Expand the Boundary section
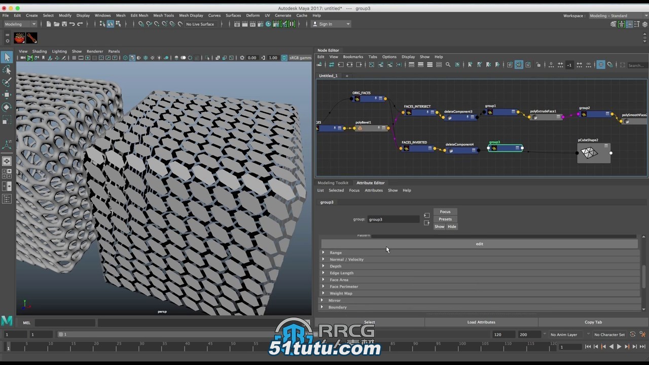Screen dimensions: 649x365 pyautogui.click(x=322, y=307)
